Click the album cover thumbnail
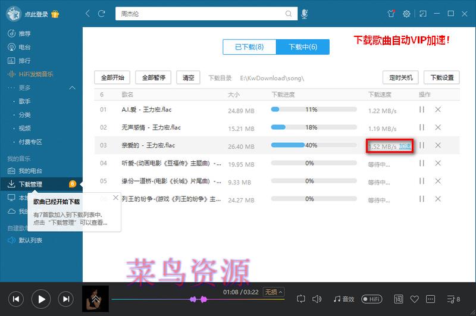Screen dimensions: 476x316 point(95,299)
